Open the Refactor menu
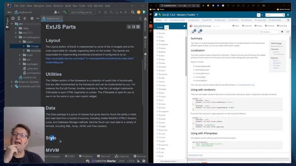The width and height of the screenshot is (296, 166). pyautogui.click(x=58, y=6)
